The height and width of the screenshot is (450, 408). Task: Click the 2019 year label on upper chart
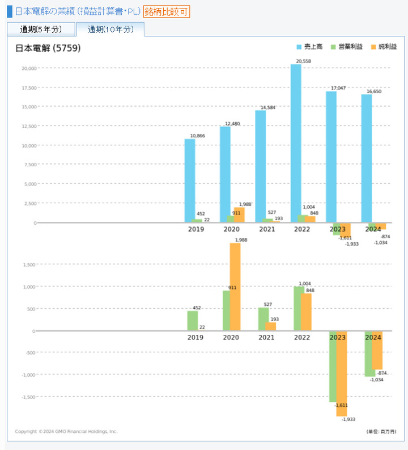[196, 229]
